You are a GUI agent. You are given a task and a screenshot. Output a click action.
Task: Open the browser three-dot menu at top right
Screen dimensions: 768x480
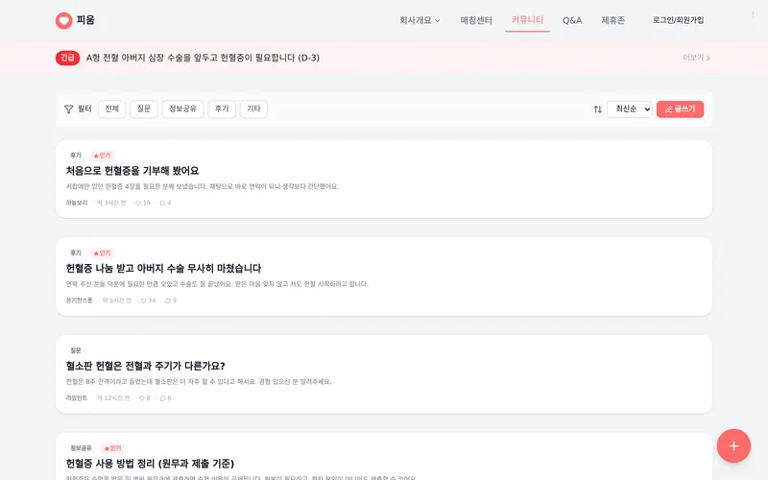click(x=753, y=15)
